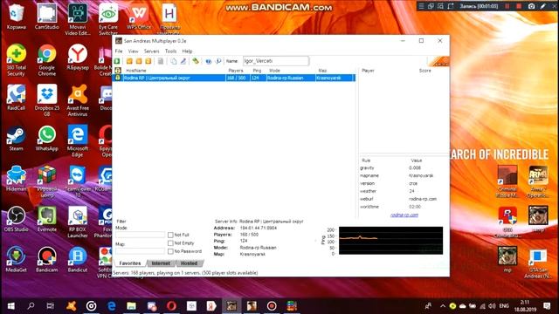Open taskbar search magnifier
Image resolution: width=559 pixels, height=314 pixels.
31,306
